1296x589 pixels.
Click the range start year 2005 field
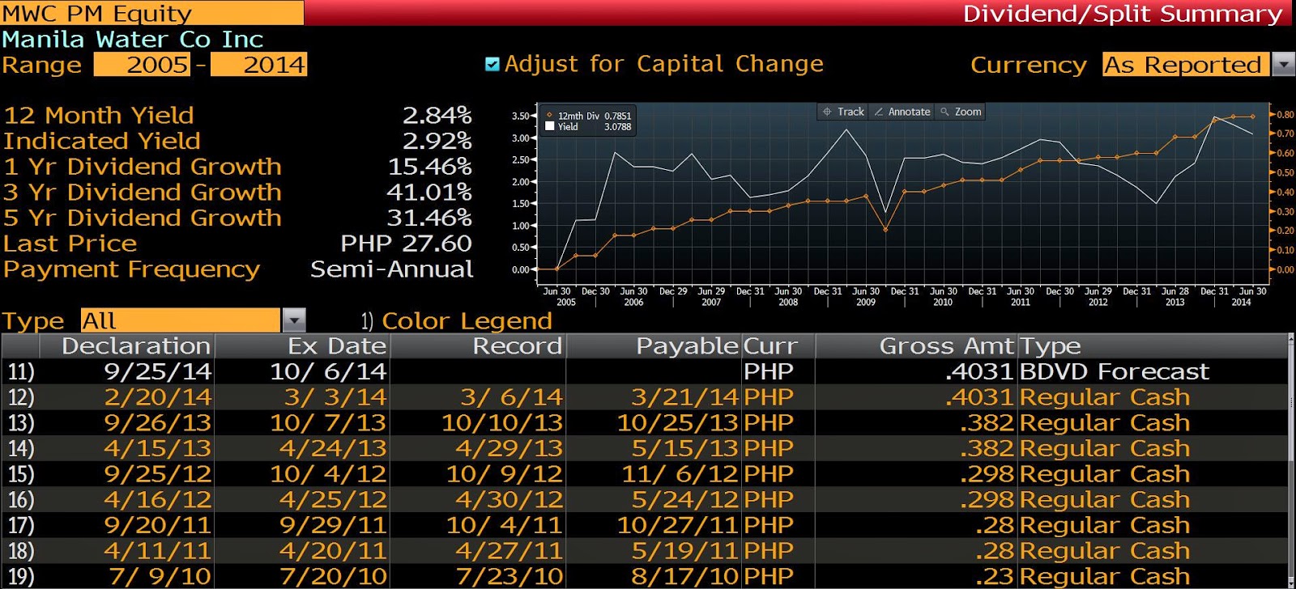click(x=143, y=65)
